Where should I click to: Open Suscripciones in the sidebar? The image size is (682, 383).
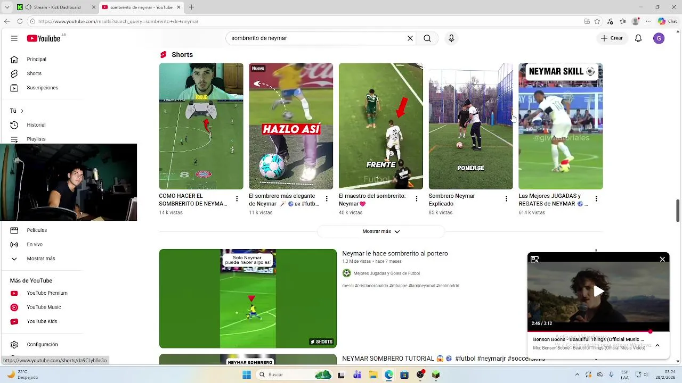(42, 88)
